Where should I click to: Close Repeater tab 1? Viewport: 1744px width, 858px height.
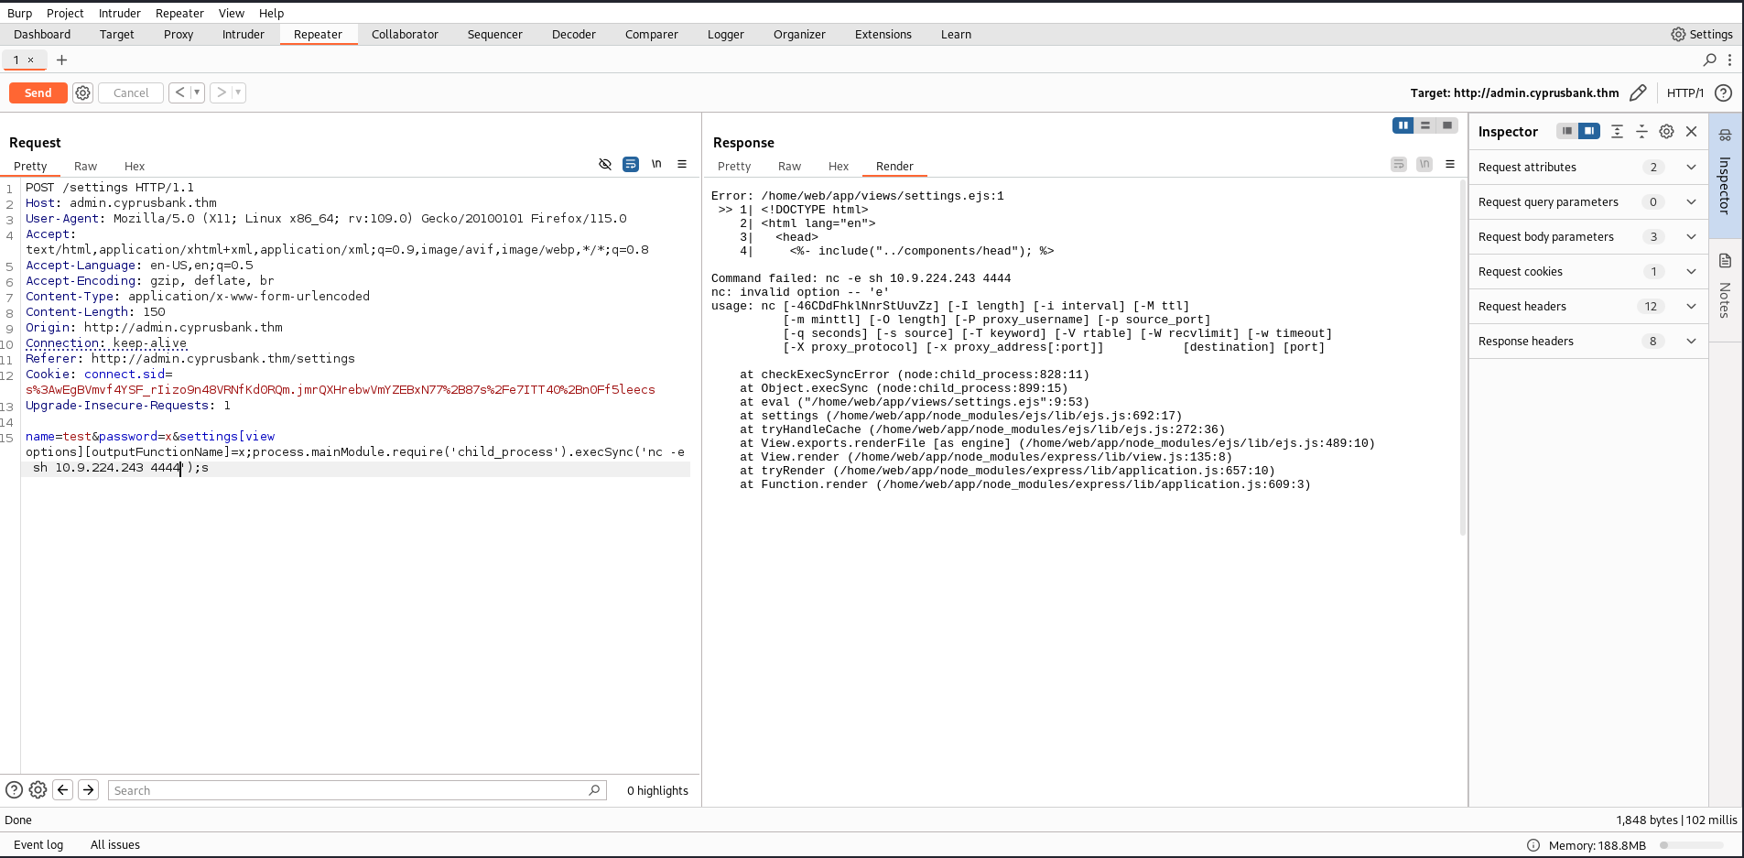coord(30,60)
